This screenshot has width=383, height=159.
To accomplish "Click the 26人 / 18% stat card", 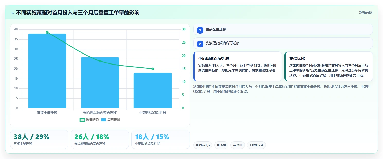I will tap(100, 139).
